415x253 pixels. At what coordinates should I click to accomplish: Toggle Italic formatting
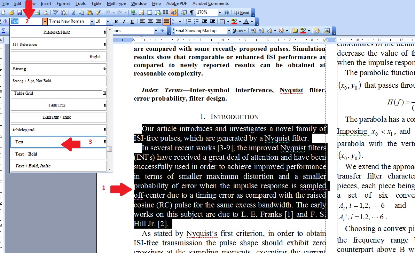click(x=124, y=22)
